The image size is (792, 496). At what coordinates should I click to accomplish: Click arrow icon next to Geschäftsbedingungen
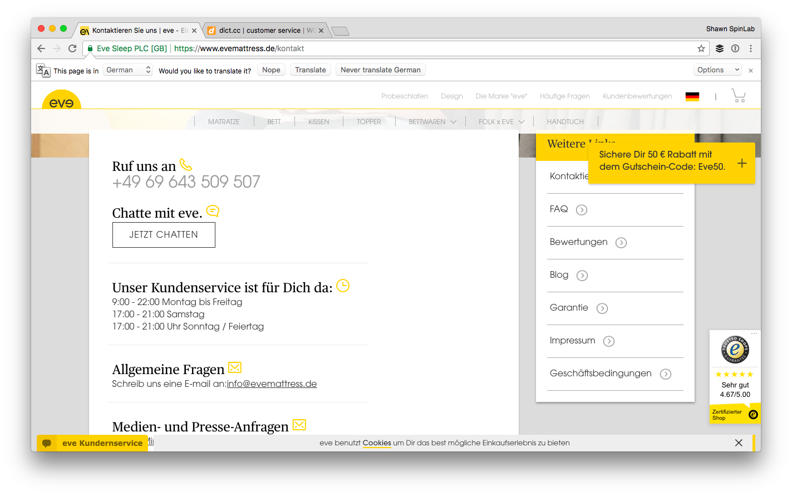pyautogui.click(x=666, y=374)
